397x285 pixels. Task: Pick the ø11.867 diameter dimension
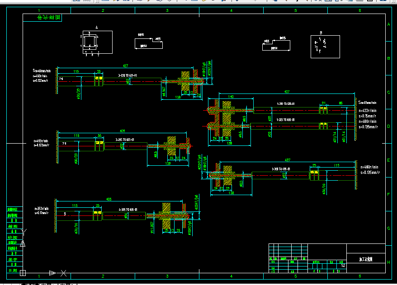(152, 228)
